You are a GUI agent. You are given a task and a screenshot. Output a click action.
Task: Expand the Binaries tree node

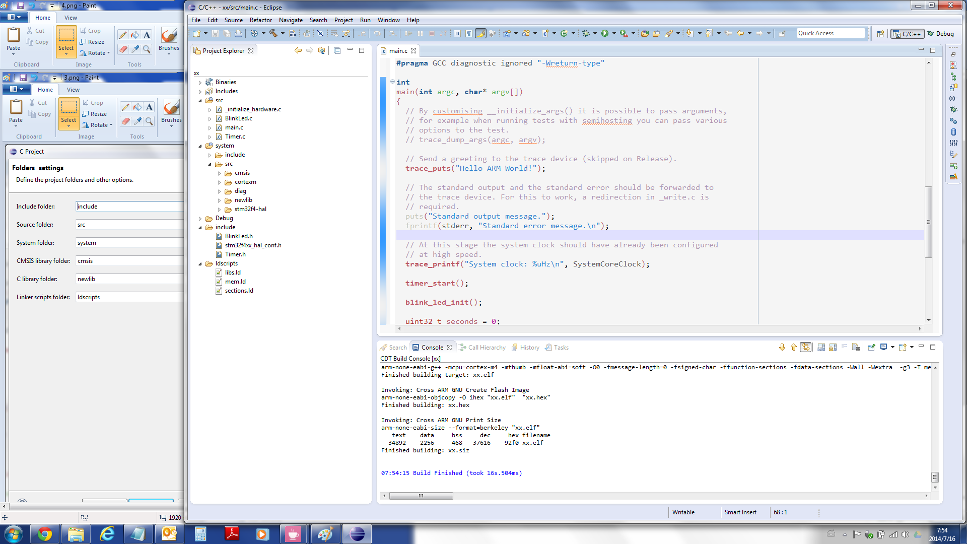pyautogui.click(x=200, y=82)
